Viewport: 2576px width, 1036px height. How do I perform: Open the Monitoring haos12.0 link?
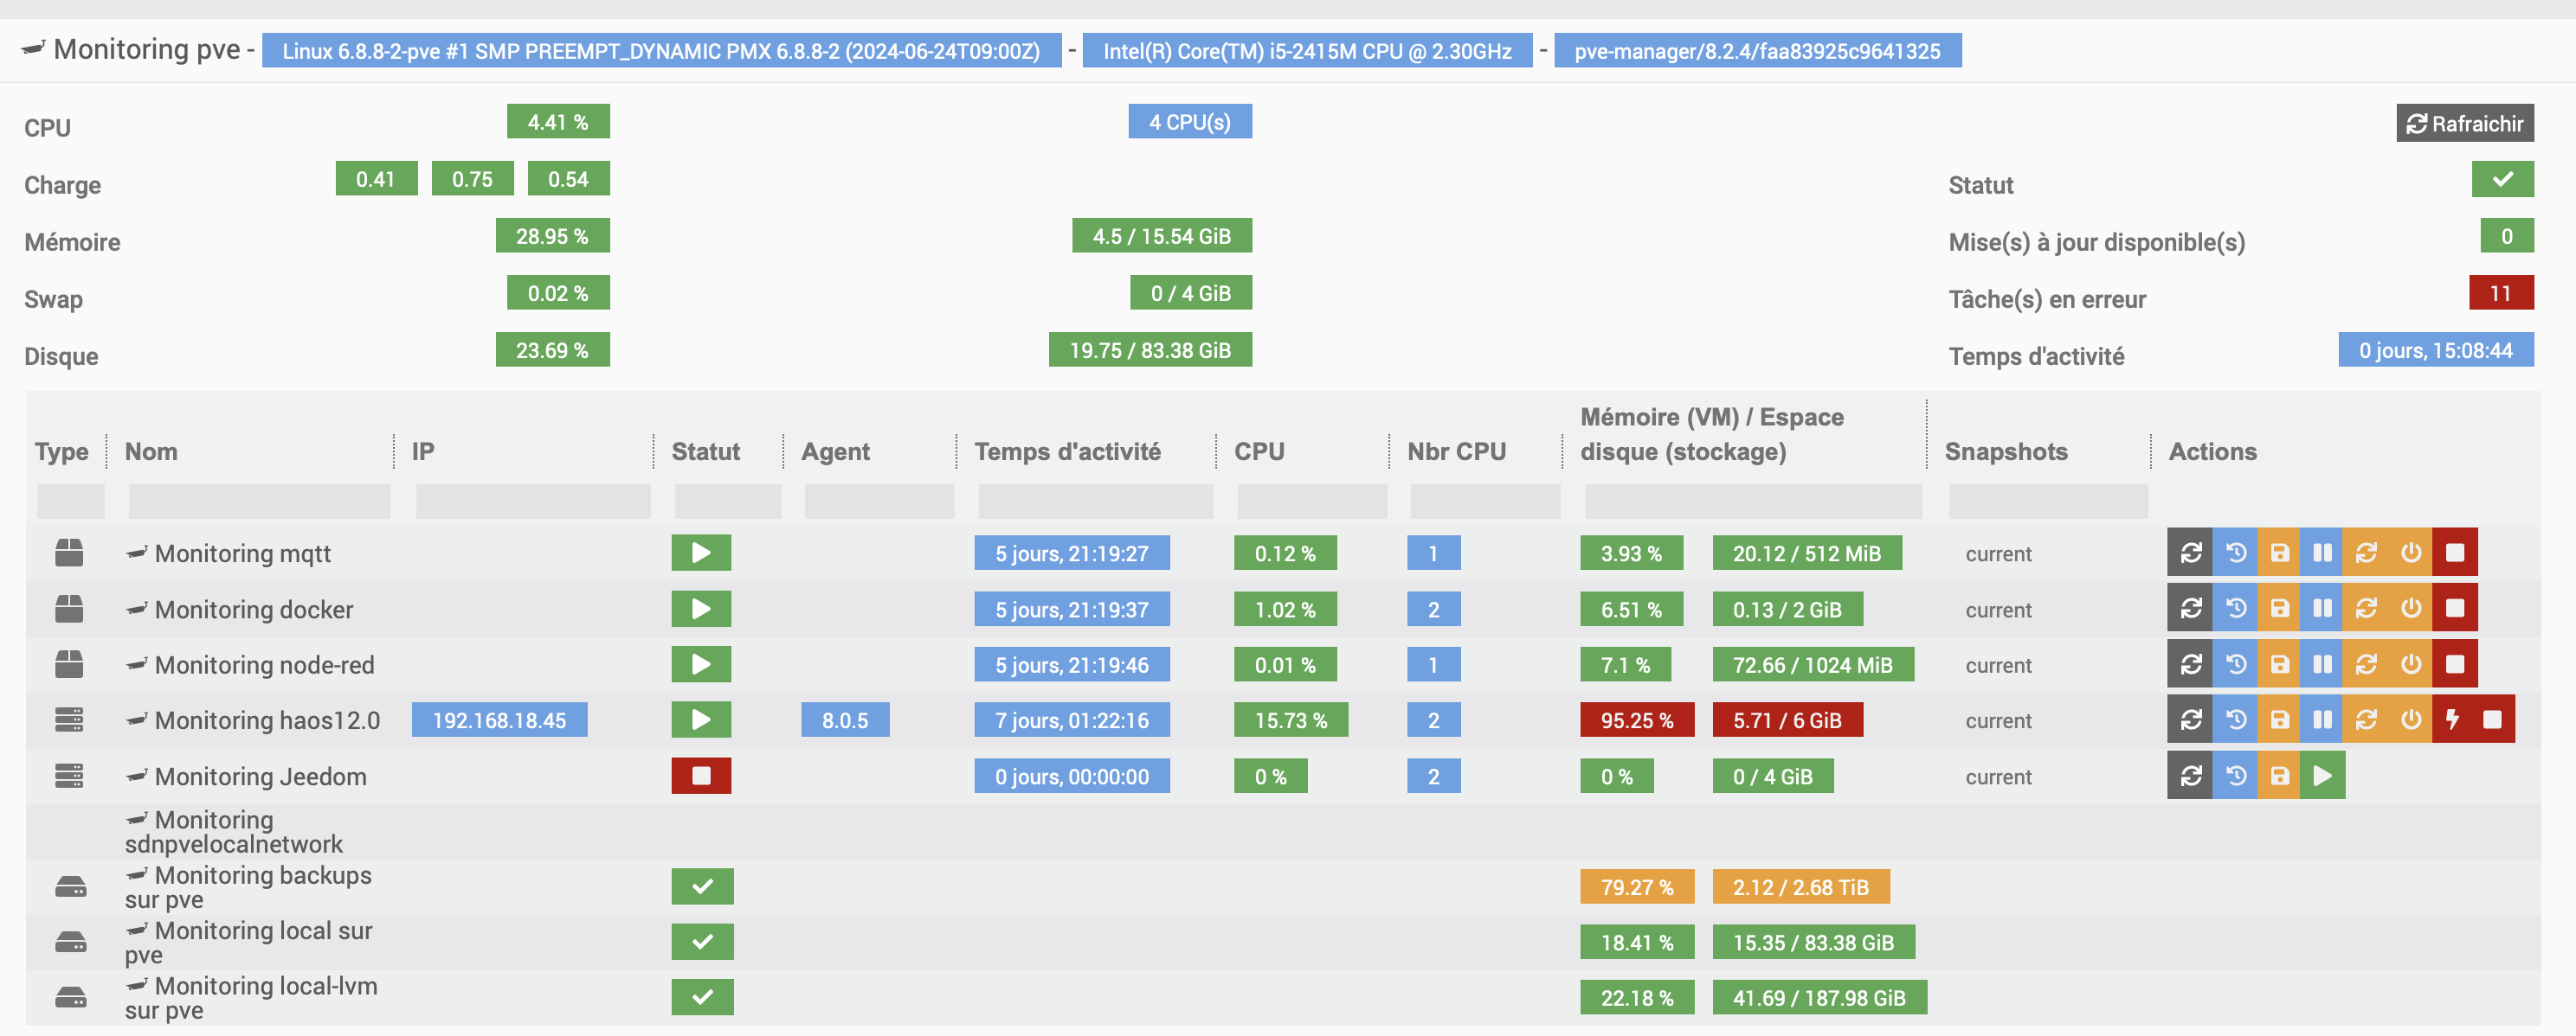(x=266, y=720)
